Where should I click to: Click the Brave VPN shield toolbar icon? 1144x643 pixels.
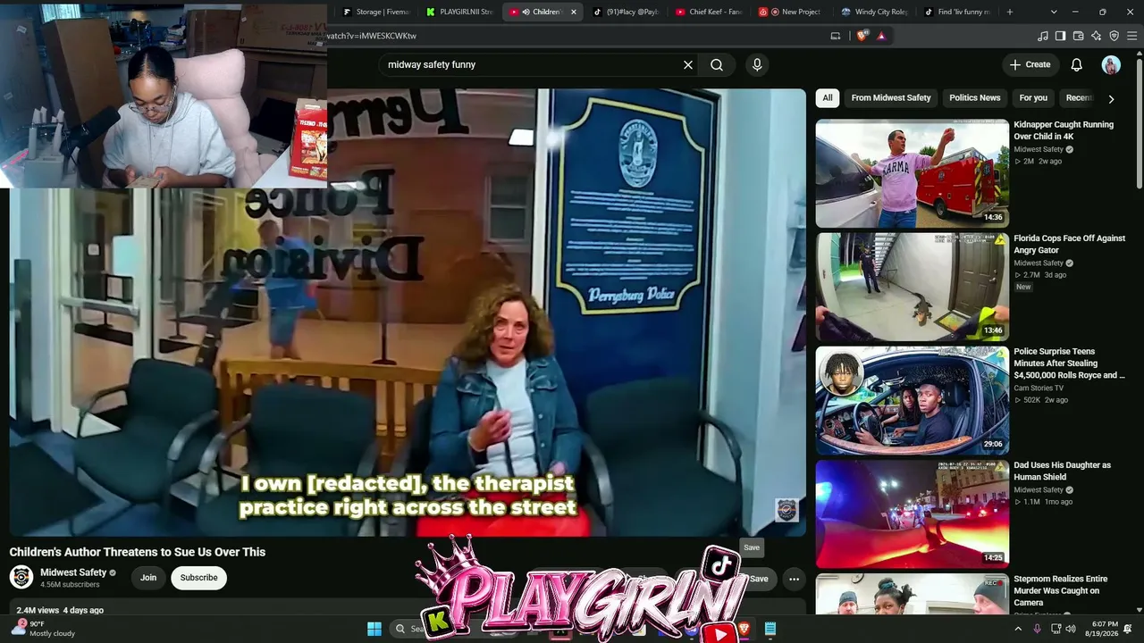click(x=1114, y=36)
